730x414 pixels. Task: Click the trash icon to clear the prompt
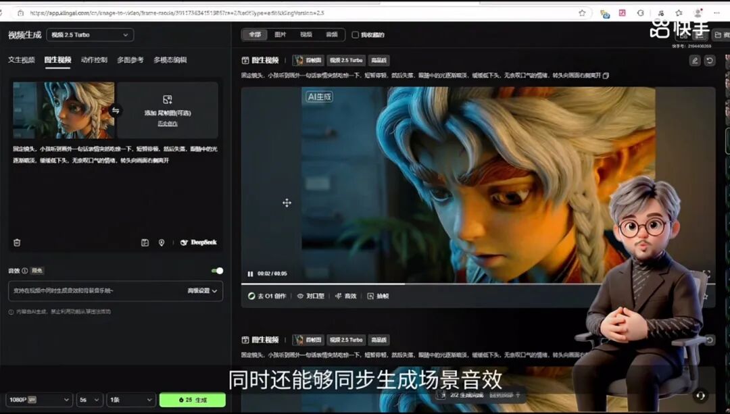[x=17, y=242]
